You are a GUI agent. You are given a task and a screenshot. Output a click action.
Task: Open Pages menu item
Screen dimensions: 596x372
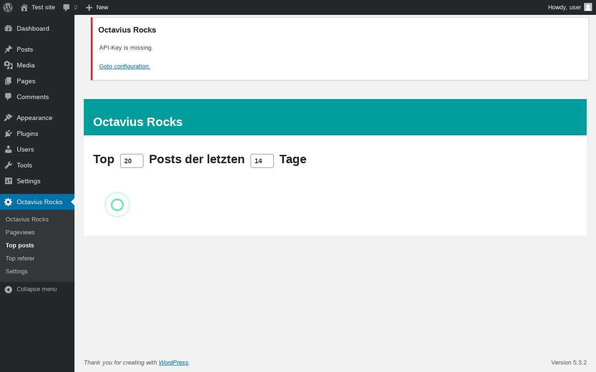point(37,81)
